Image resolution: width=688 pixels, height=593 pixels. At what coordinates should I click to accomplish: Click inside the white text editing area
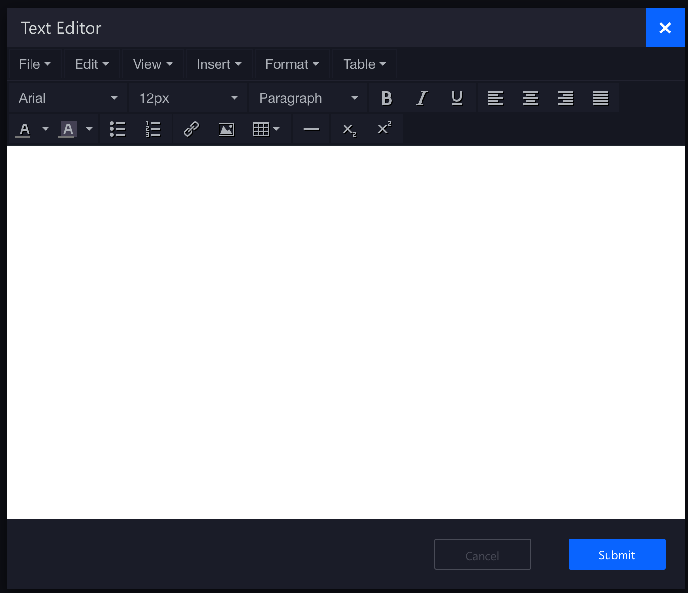click(x=346, y=333)
